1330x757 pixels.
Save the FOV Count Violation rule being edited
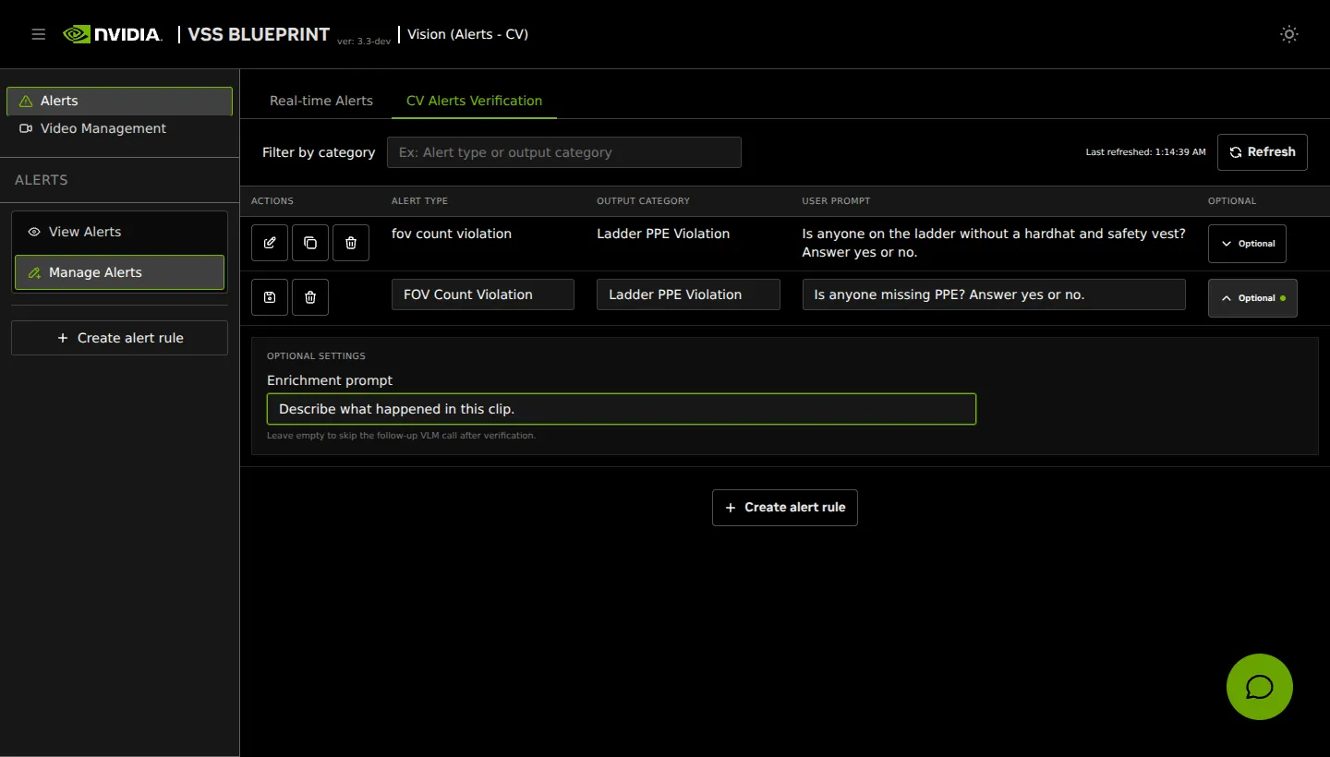click(270, 297)
